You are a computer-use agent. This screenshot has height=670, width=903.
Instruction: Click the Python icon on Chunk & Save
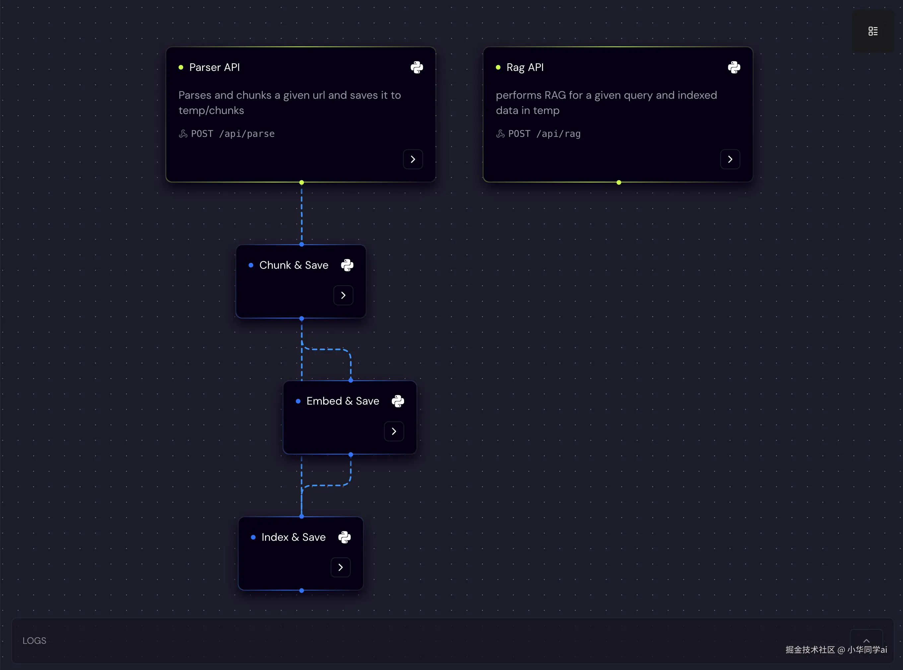pyautogui.click(x=347, y=265)
